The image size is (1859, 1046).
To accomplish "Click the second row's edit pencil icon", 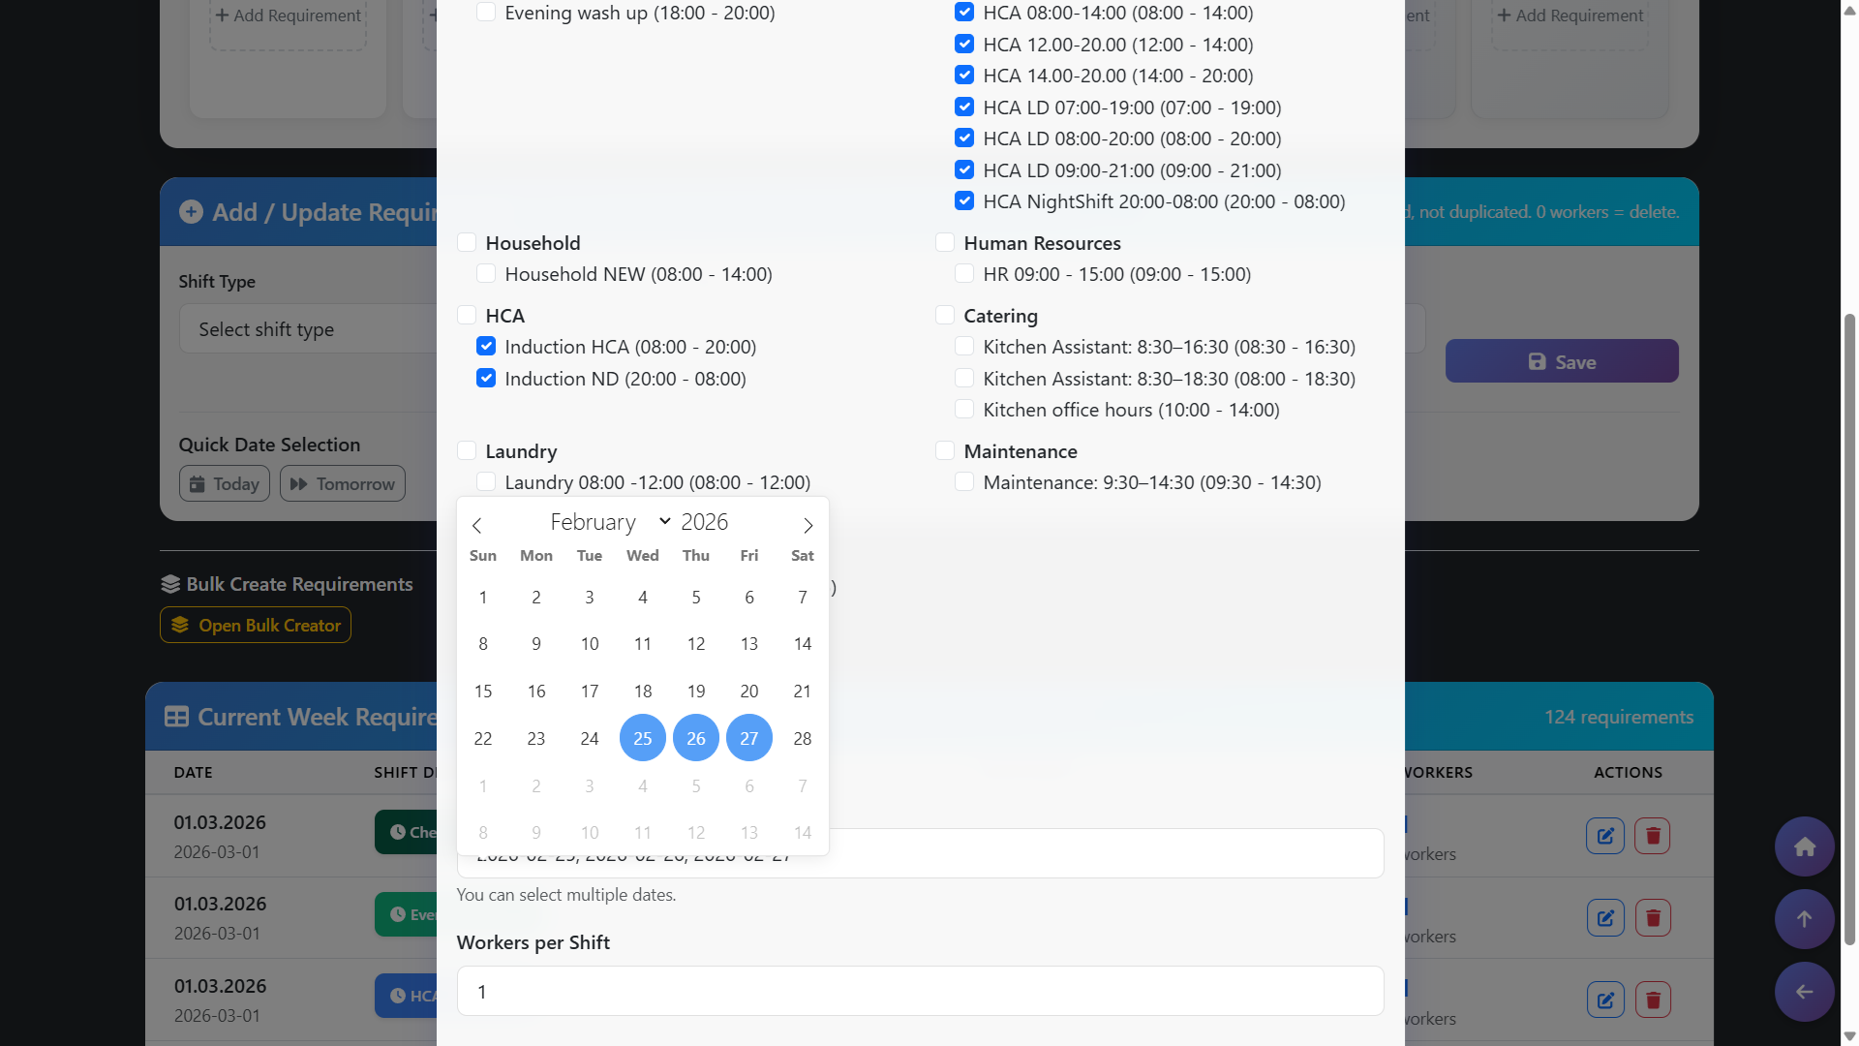I will (x=1605, y=918).
